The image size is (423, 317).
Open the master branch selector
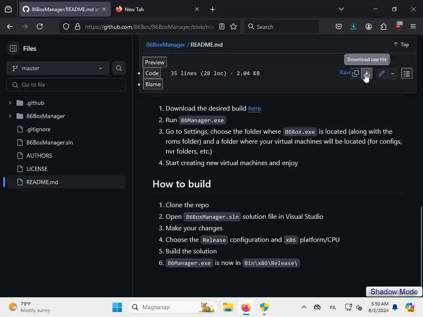(x=57, y=68)
